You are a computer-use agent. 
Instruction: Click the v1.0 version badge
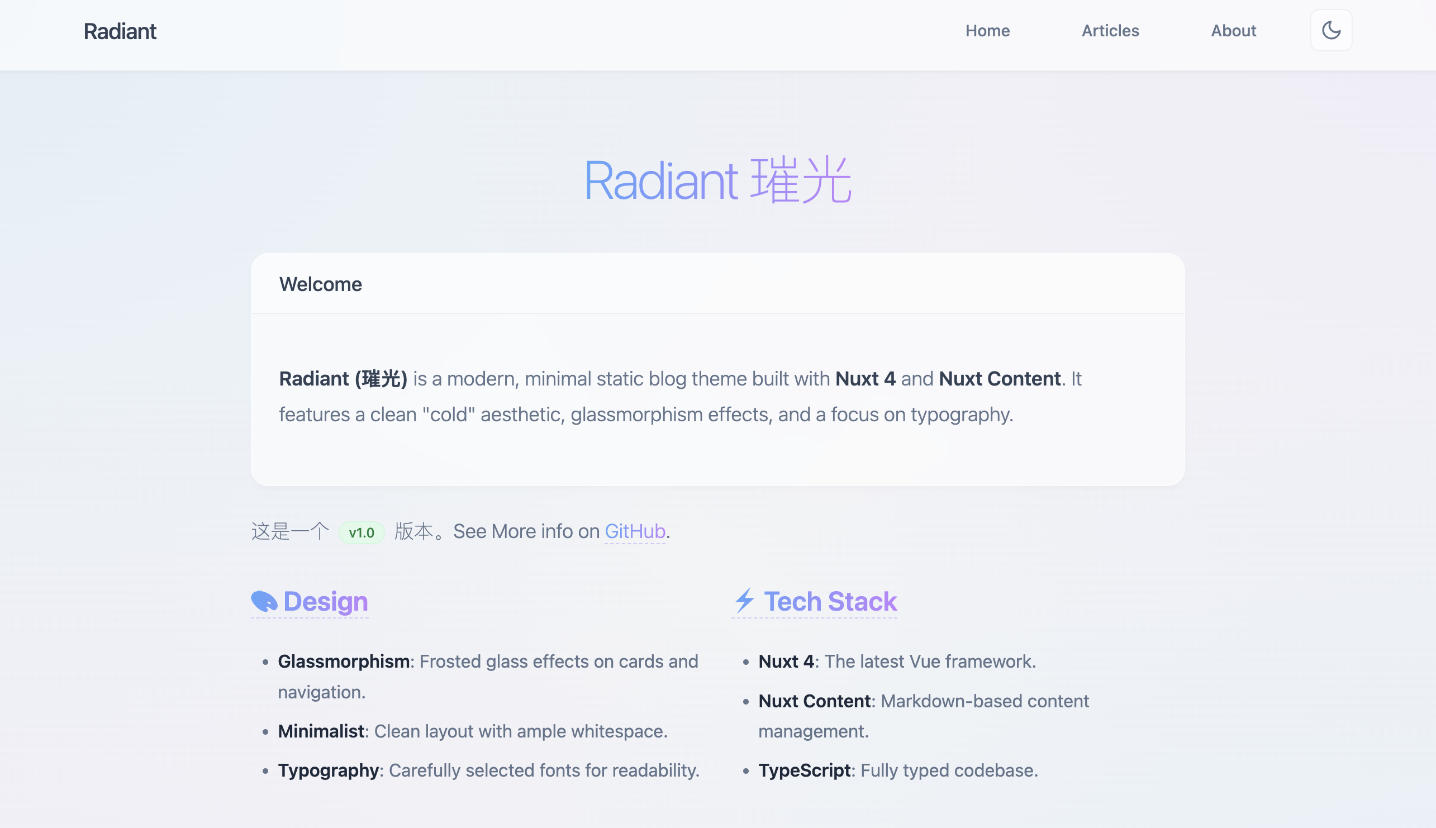362,533
